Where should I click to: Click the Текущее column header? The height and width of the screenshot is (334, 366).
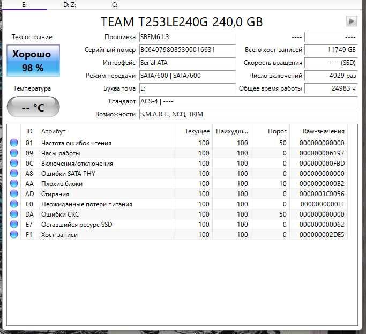193,131
